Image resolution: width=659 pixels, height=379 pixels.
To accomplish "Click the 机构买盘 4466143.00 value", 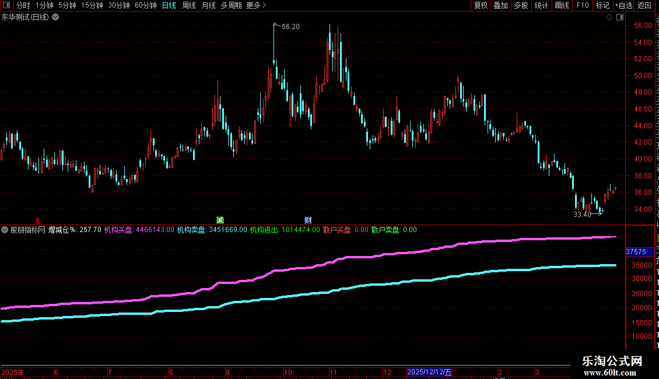I will coord(139,230).
